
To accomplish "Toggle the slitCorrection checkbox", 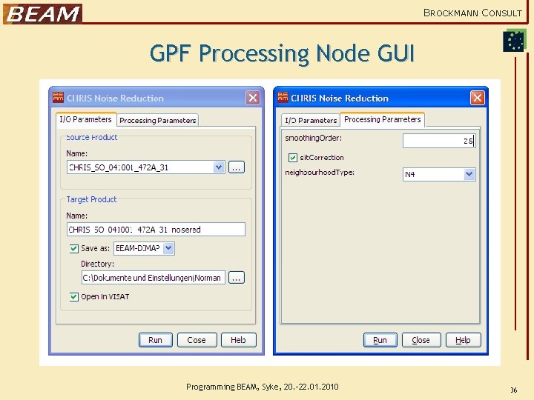I will (292, 158).
